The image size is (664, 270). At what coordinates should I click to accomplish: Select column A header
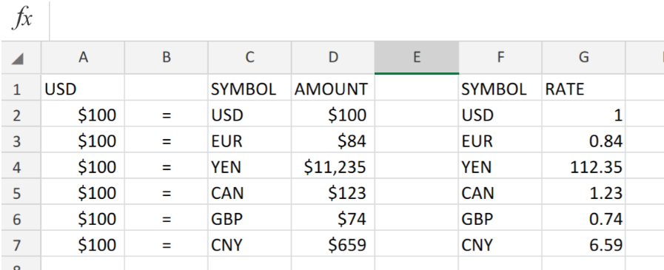(83, 58)
